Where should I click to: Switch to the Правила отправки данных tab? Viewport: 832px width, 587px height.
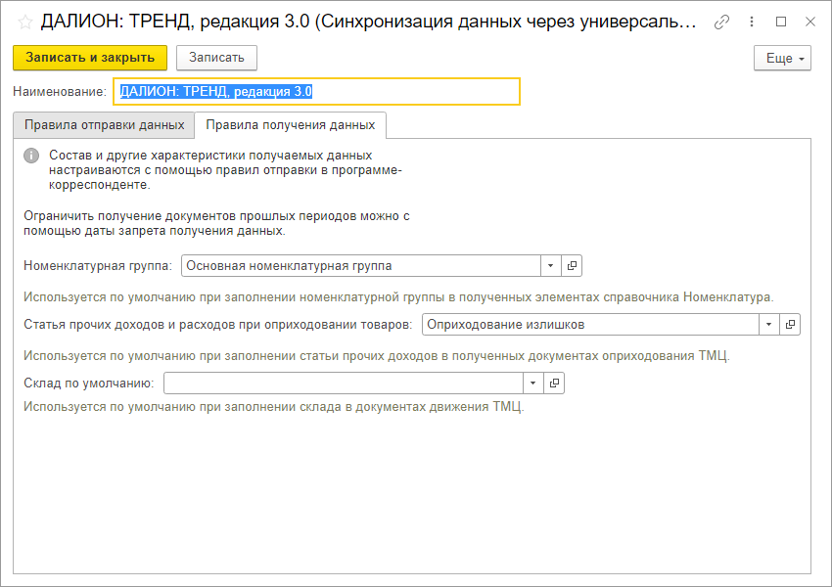(x=104, y=125)
